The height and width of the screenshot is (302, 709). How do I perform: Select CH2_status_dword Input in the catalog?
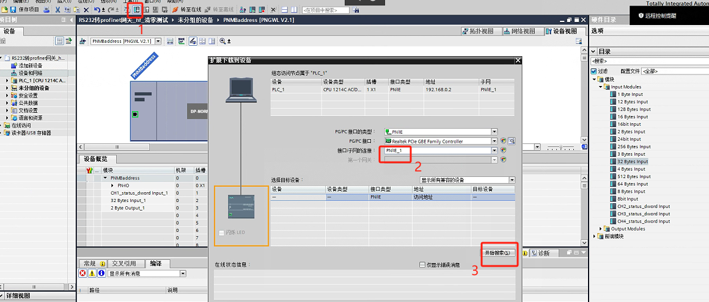coord(644,206)
